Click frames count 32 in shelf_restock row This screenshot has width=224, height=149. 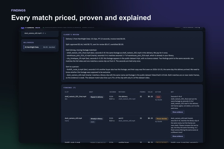141,97
